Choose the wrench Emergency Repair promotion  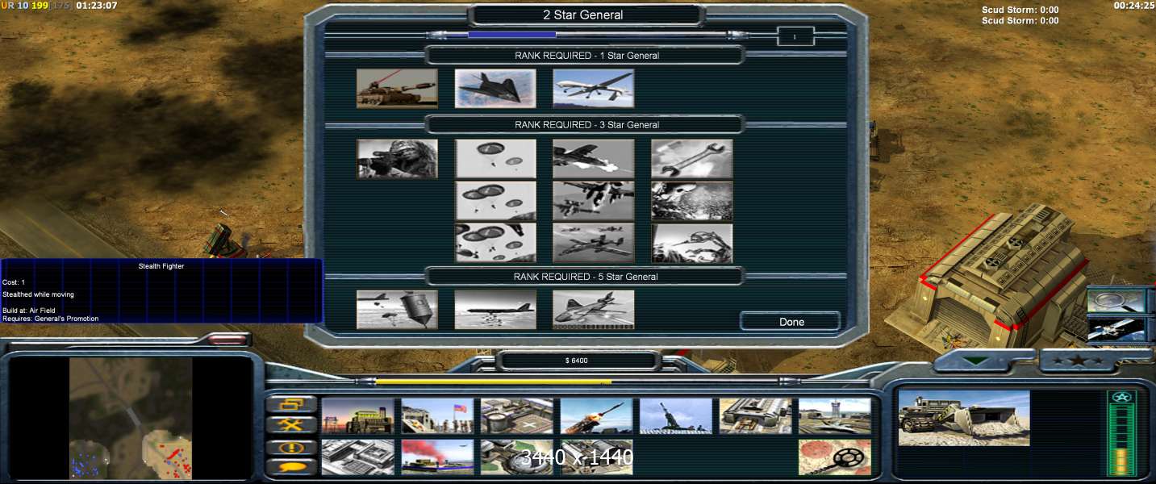(x=691, y=159)
